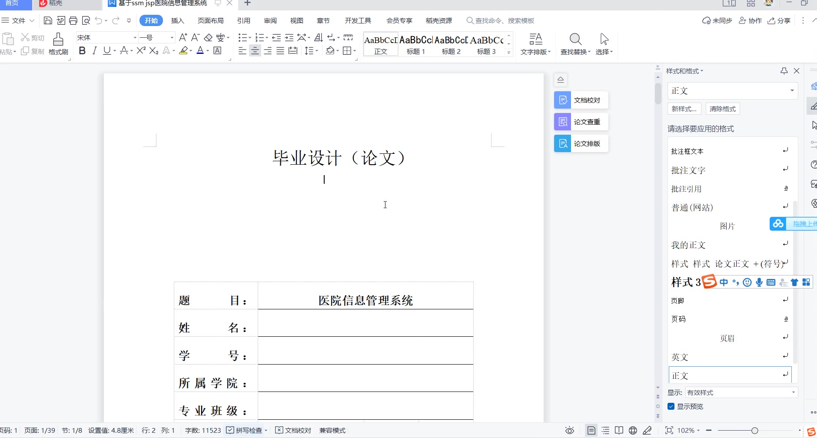Select the 英文 style in the styles list
The width and height of the screenshot is (817, 438).
point(730,357)
